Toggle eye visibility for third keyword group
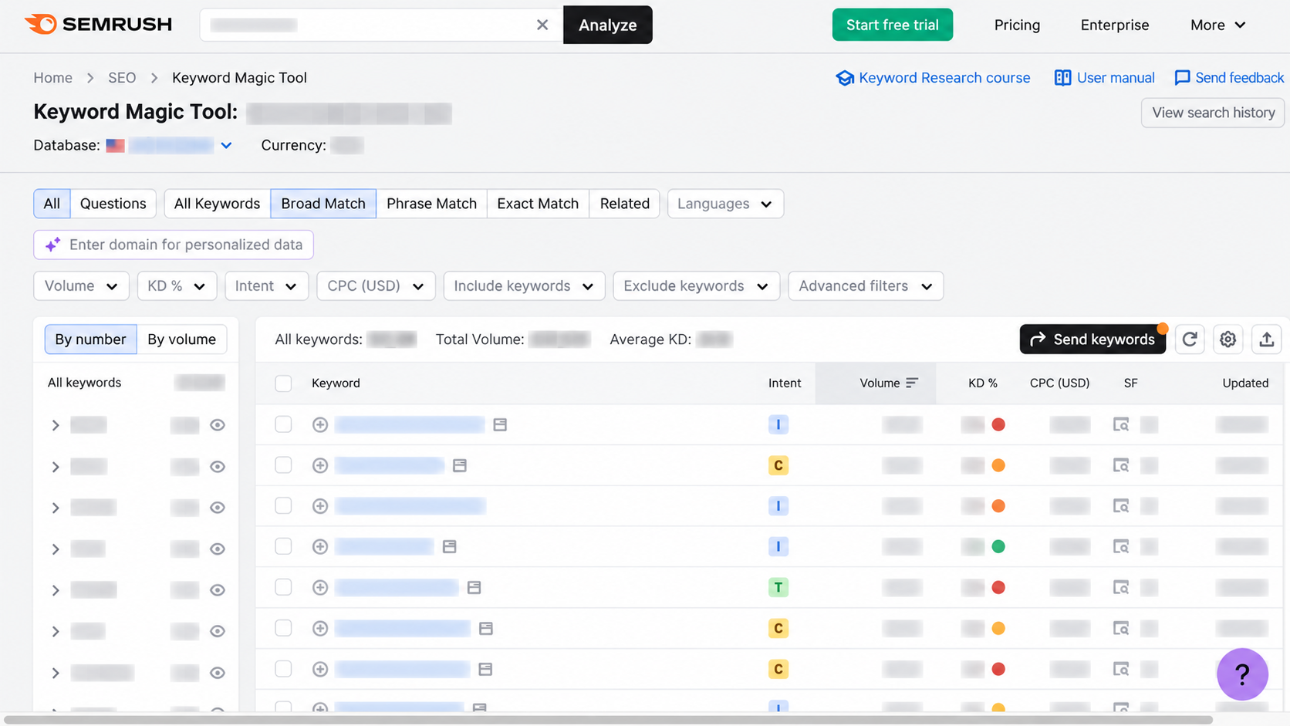This screenshot has height=726, width=1290. click(218, 508)
